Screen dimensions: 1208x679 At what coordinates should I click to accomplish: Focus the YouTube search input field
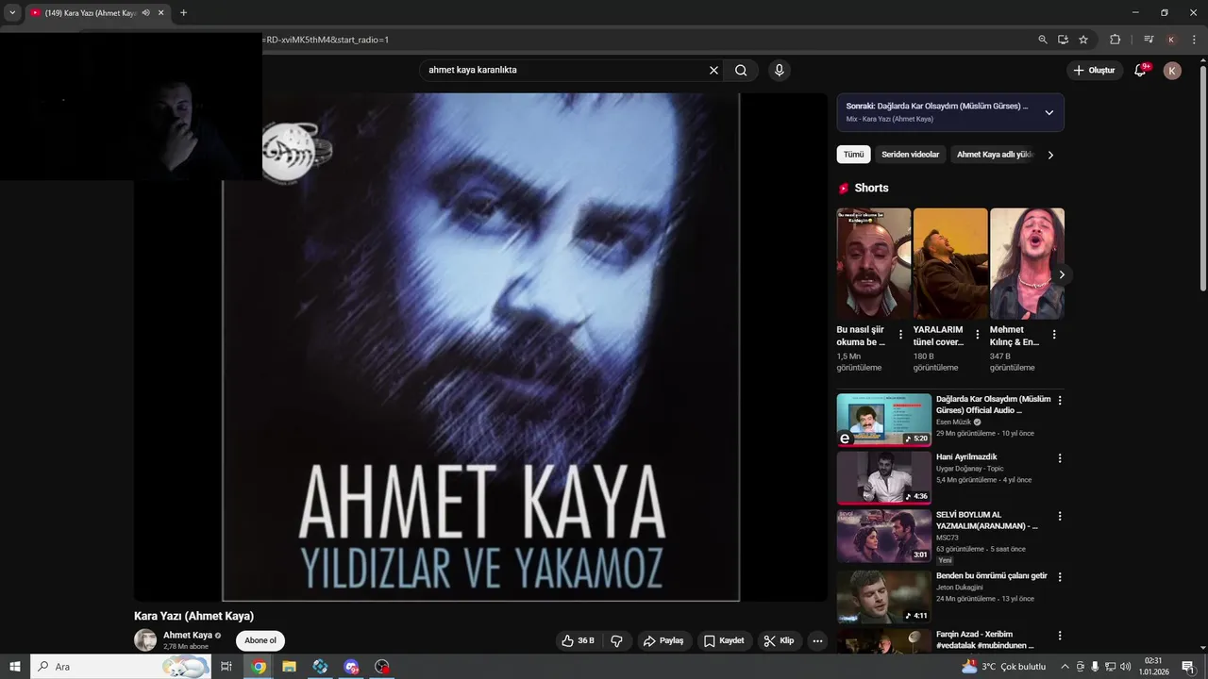pyautogui.click(x=566, y=70)
